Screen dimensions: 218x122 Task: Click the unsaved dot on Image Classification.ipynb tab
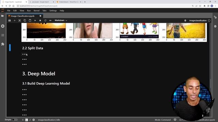(x=40, y=16)
